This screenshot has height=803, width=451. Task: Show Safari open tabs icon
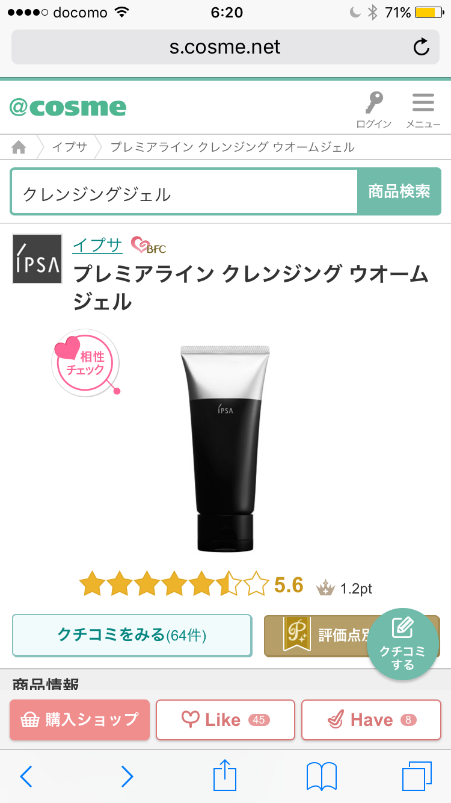pyautogui.click(x=416, y=777)
